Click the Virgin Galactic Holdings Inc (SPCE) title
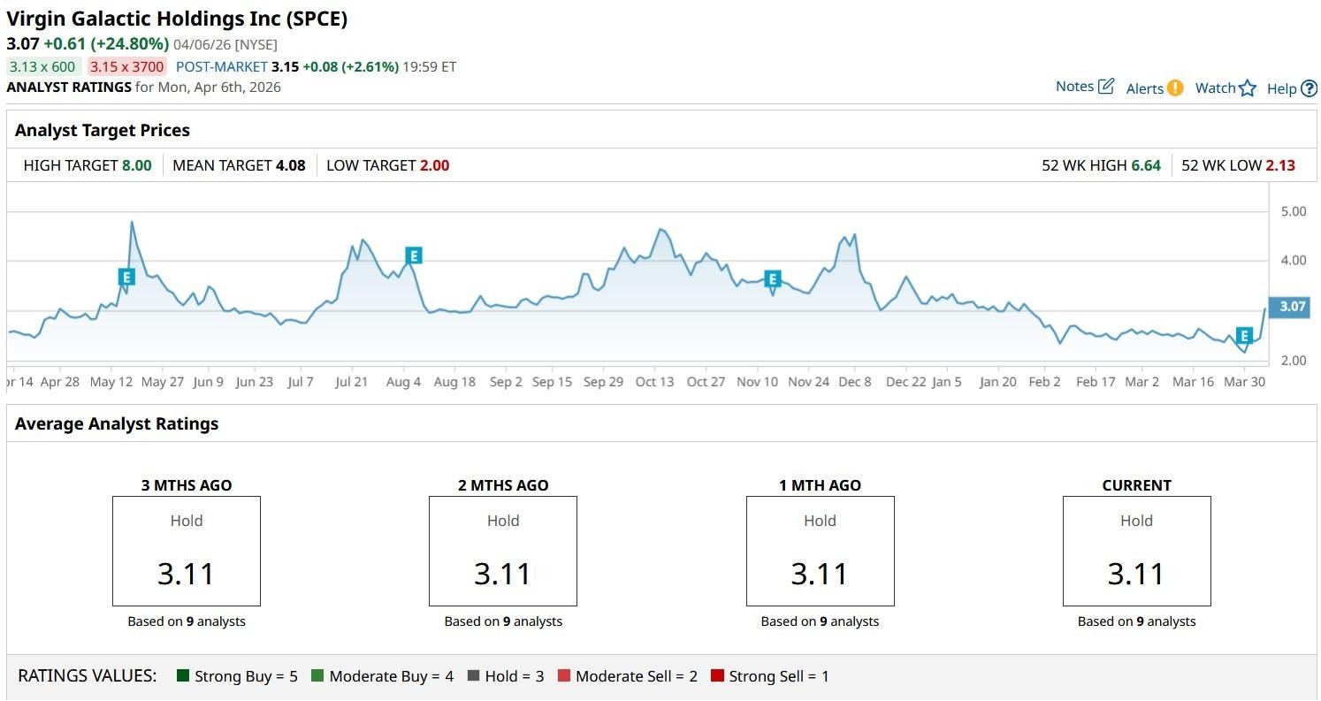This screenshot has width=1321, height=701. [177, 19]
